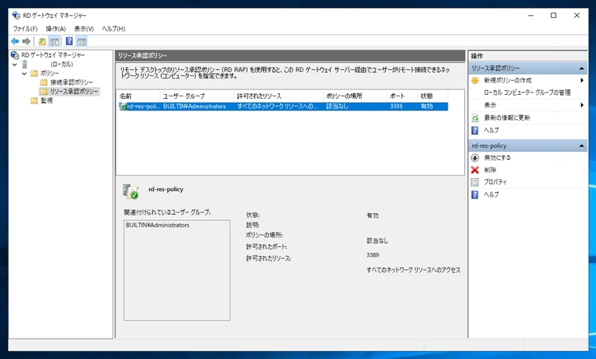Click the 最新の情報に更新 refresh icon

[475, 118]
